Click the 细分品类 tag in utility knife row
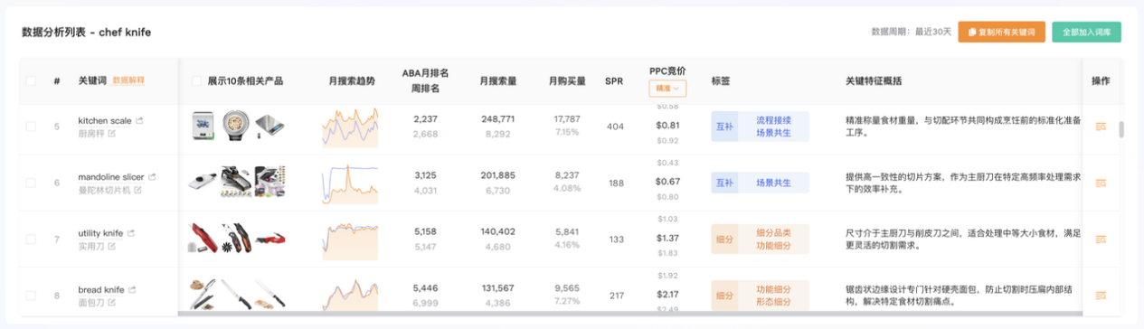Screen dimensions: 1144x329 click(x=773, y=232)
